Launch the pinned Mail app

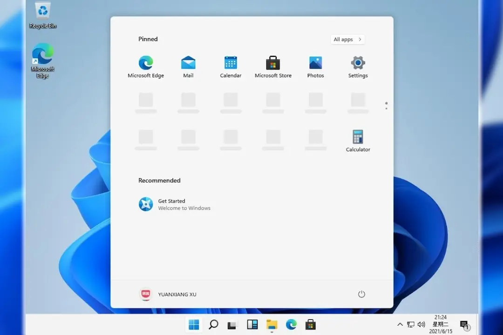(188, 67)
